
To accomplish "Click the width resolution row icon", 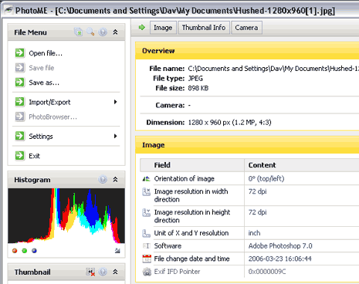I will [x=147, y=191].
